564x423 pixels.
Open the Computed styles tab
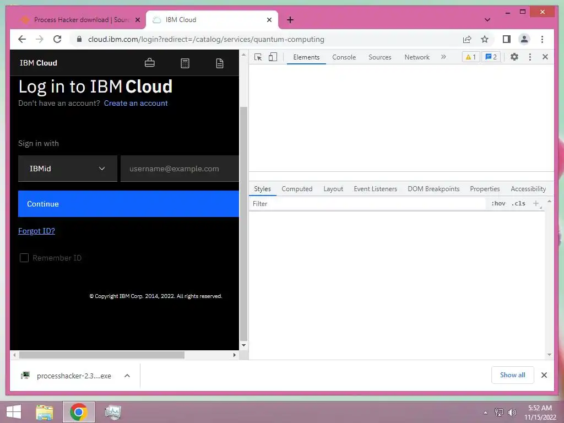(297, 189)
